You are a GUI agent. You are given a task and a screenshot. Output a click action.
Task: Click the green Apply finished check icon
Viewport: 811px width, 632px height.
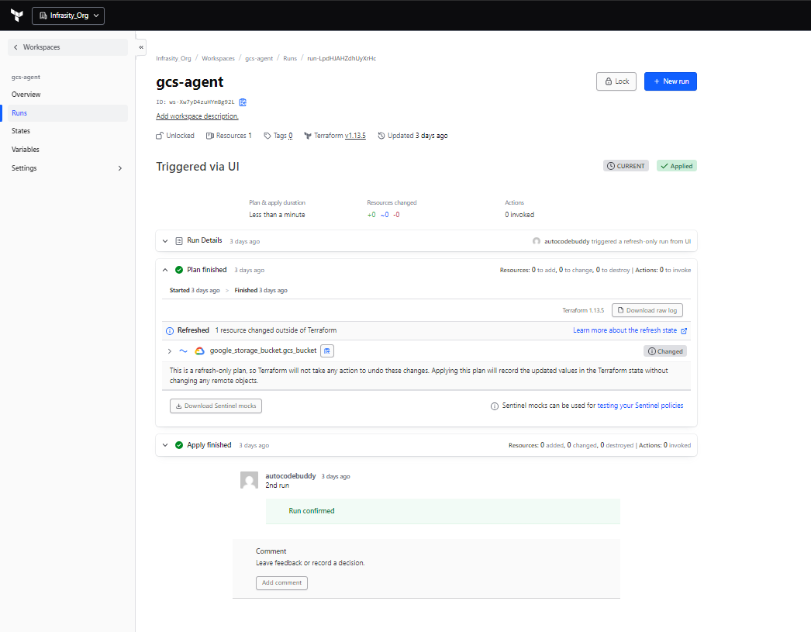[x=179, y=445]
